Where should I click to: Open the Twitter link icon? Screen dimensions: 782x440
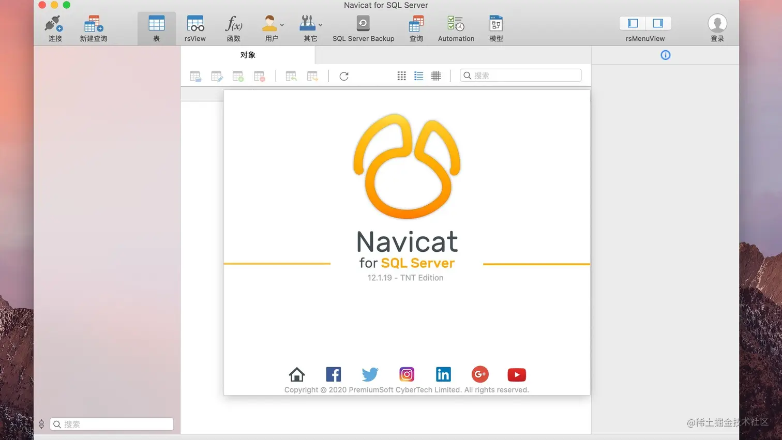370,374
